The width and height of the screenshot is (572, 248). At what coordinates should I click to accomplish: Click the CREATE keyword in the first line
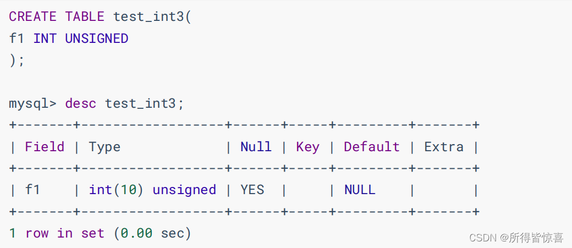click(32, 16)
